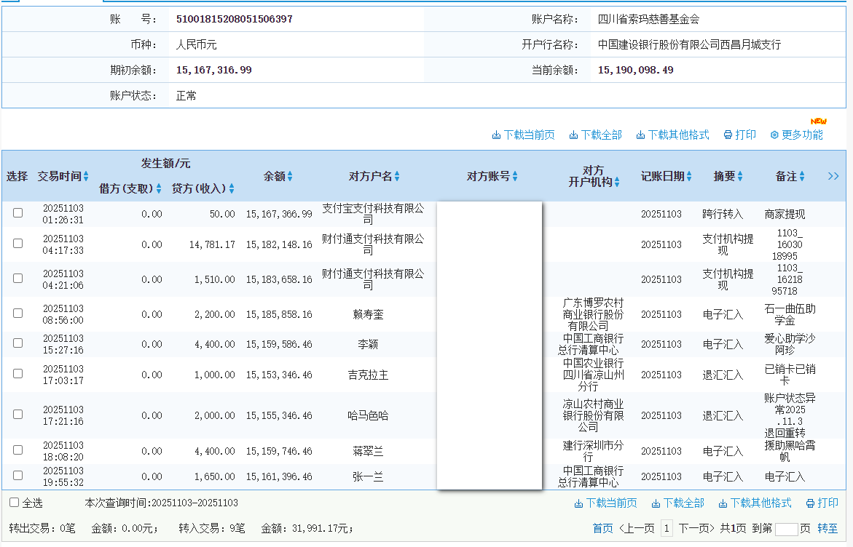Sort by 记账日期 column arrows
853x547 pixels.
click(665, 175)
